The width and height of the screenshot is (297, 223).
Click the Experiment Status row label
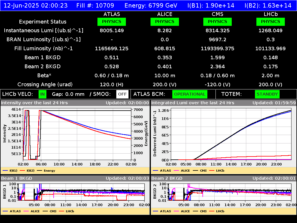[43, 22]
